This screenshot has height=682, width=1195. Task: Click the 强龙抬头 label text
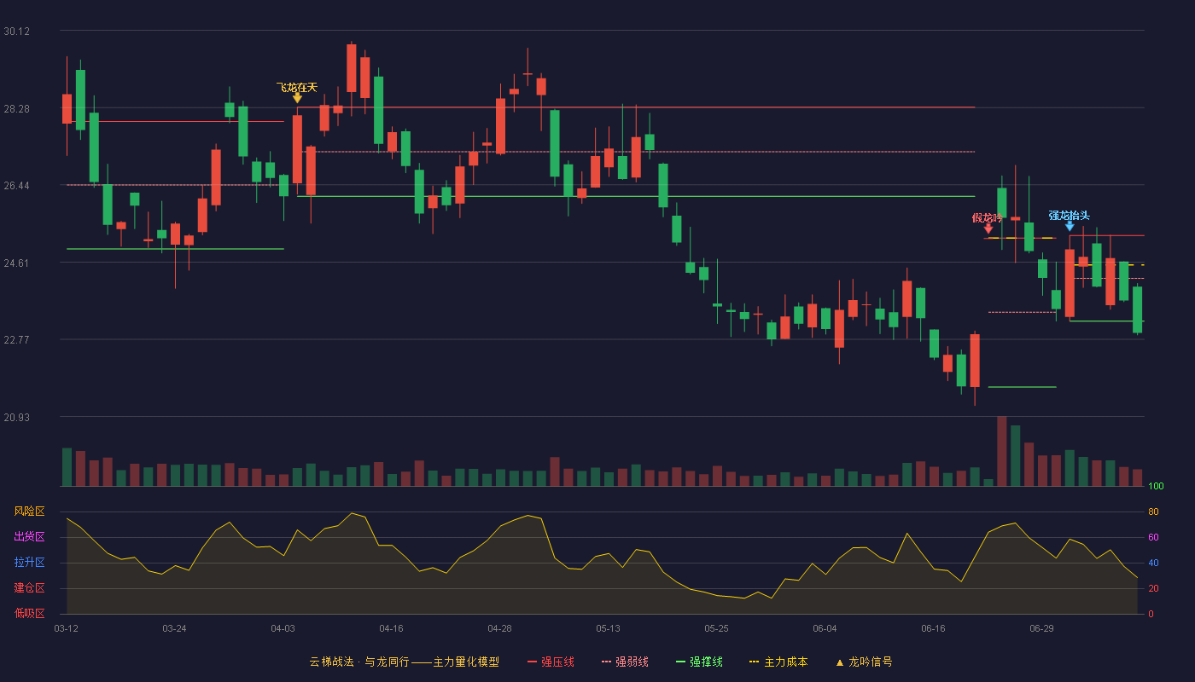(1070, 215)
